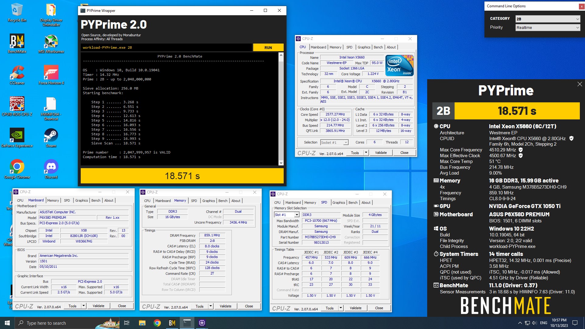Switch to Mainboard tab in Xeon CPU-Z window
The image size is (585, 329).
point(318,47)
